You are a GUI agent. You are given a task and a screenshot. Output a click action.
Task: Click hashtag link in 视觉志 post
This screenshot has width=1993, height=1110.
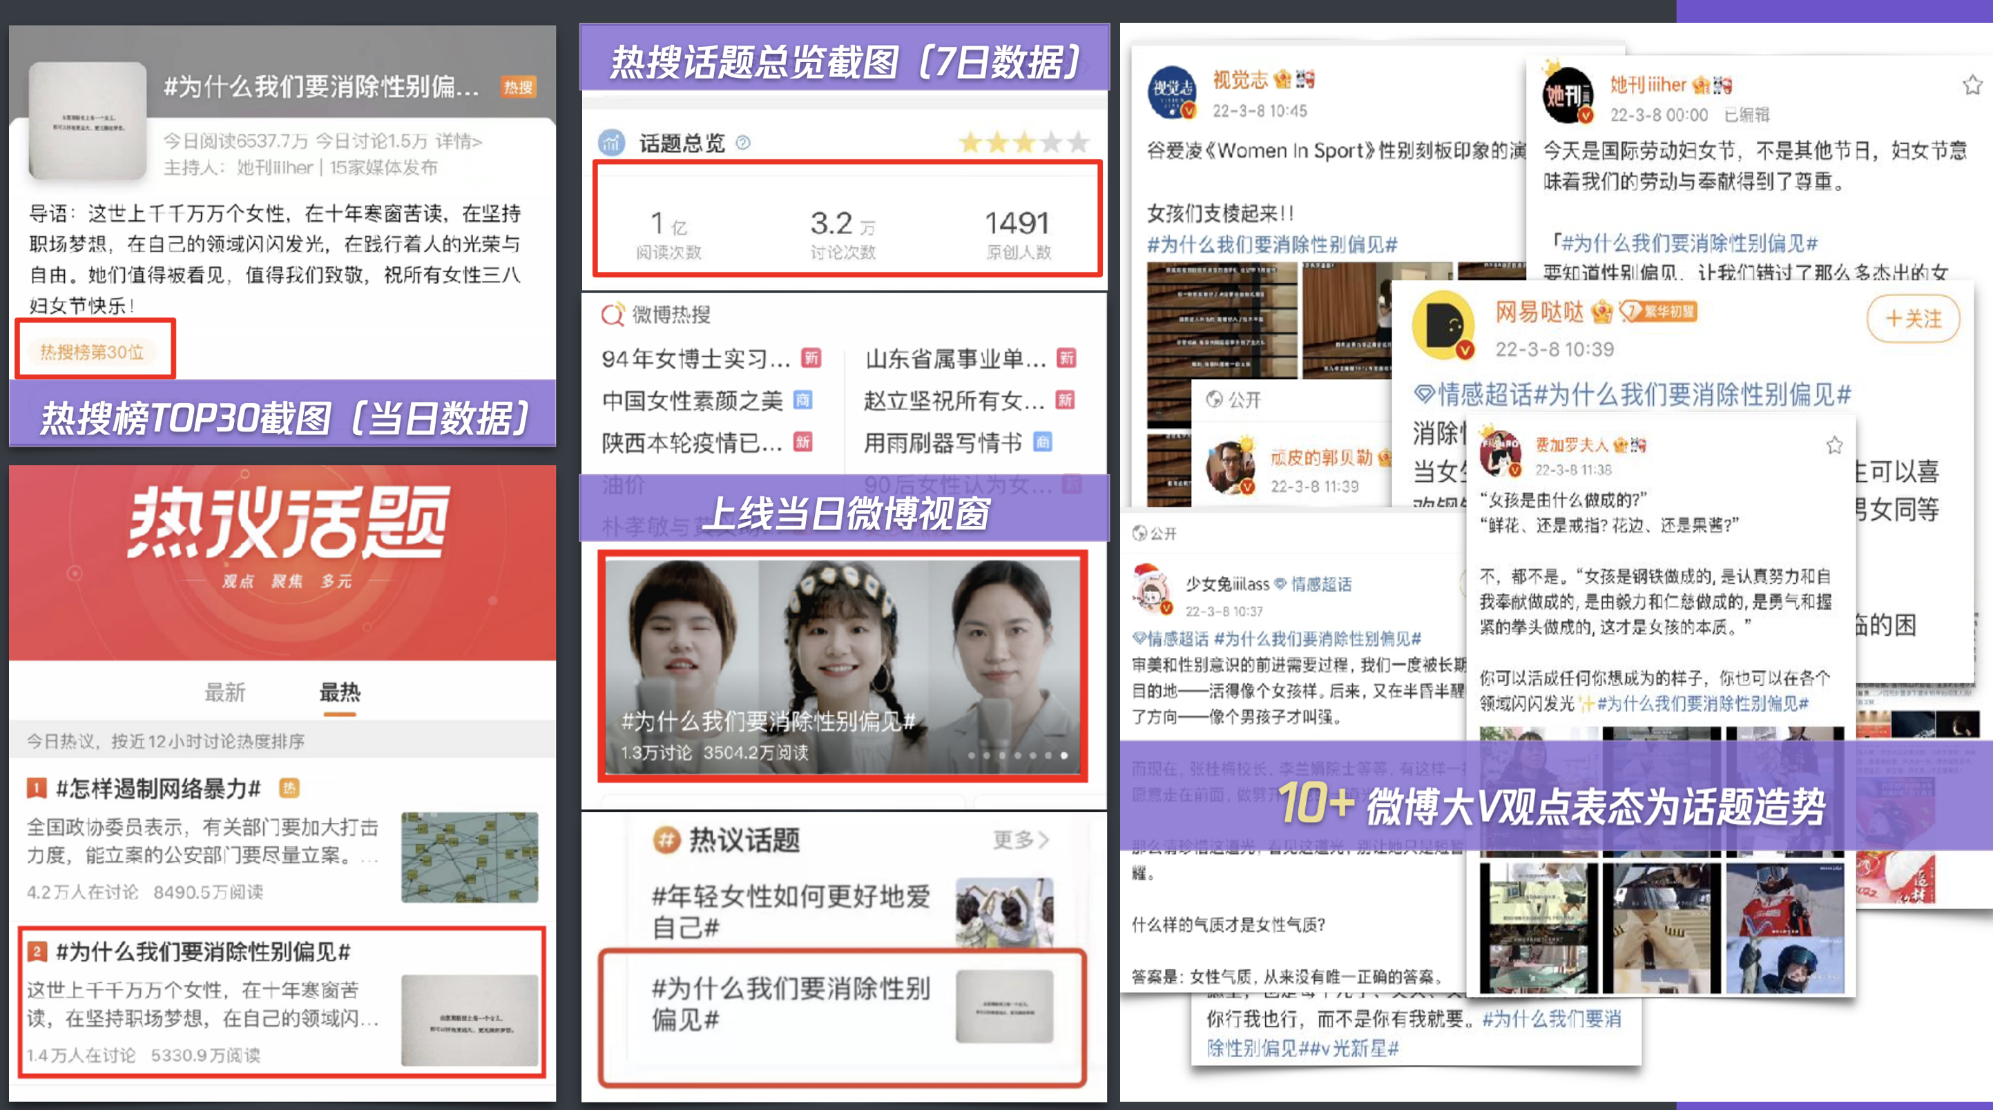[1272, 244]
